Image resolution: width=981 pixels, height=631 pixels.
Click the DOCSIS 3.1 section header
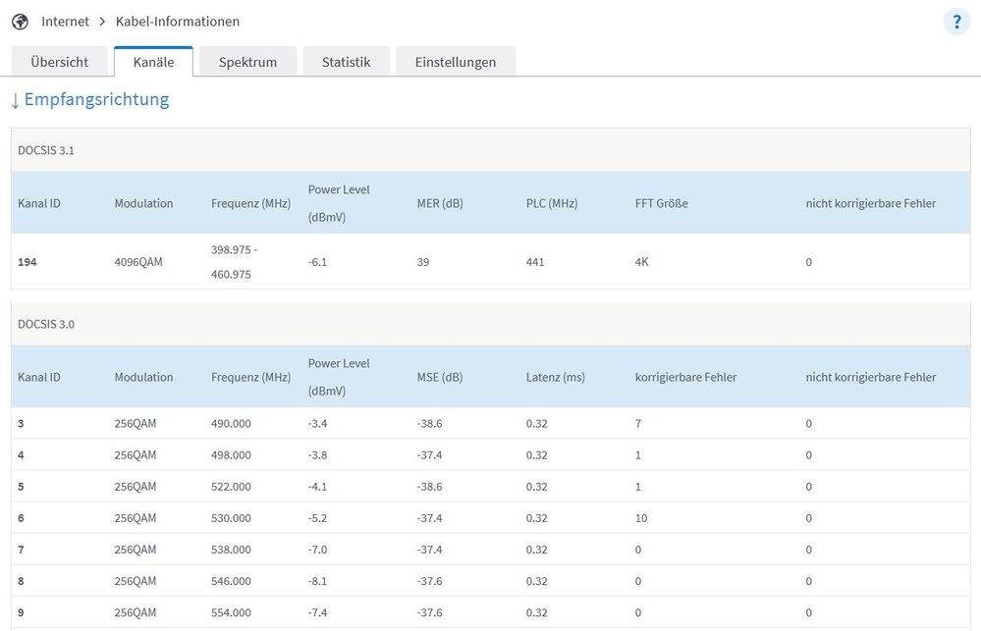click(46, 150)
